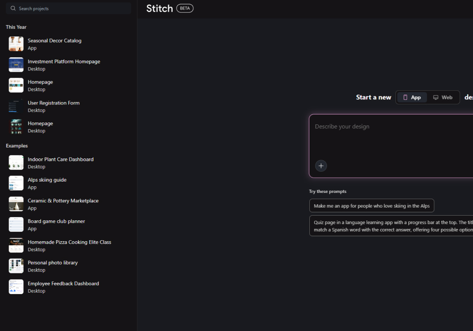This screenshot has width=473, height=331.
Task: Open Seasonal Decor Catalog project thumbnail
Action: 16,44
